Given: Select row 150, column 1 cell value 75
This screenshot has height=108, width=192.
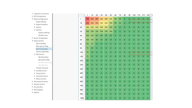Looking at the screenshot, I should click(87, 57).
